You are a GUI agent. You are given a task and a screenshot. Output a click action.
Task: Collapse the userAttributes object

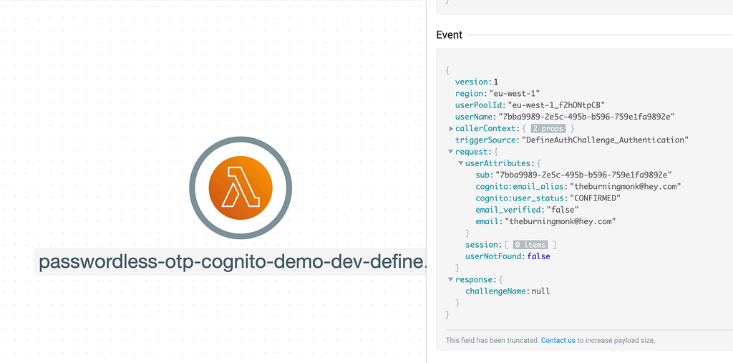[461, 163]
